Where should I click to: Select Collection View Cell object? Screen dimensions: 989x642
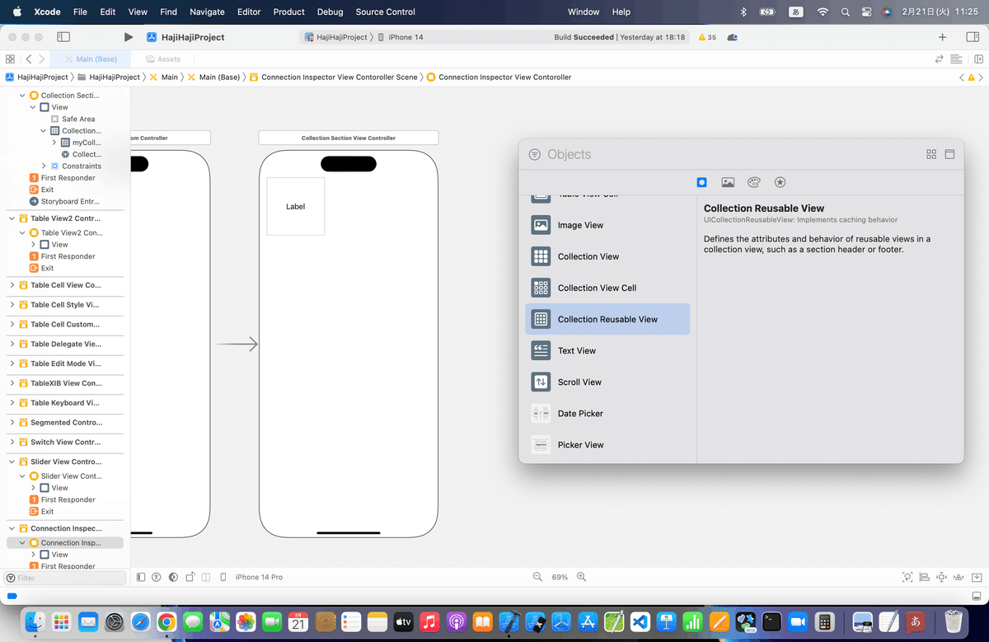pos(607,288)
